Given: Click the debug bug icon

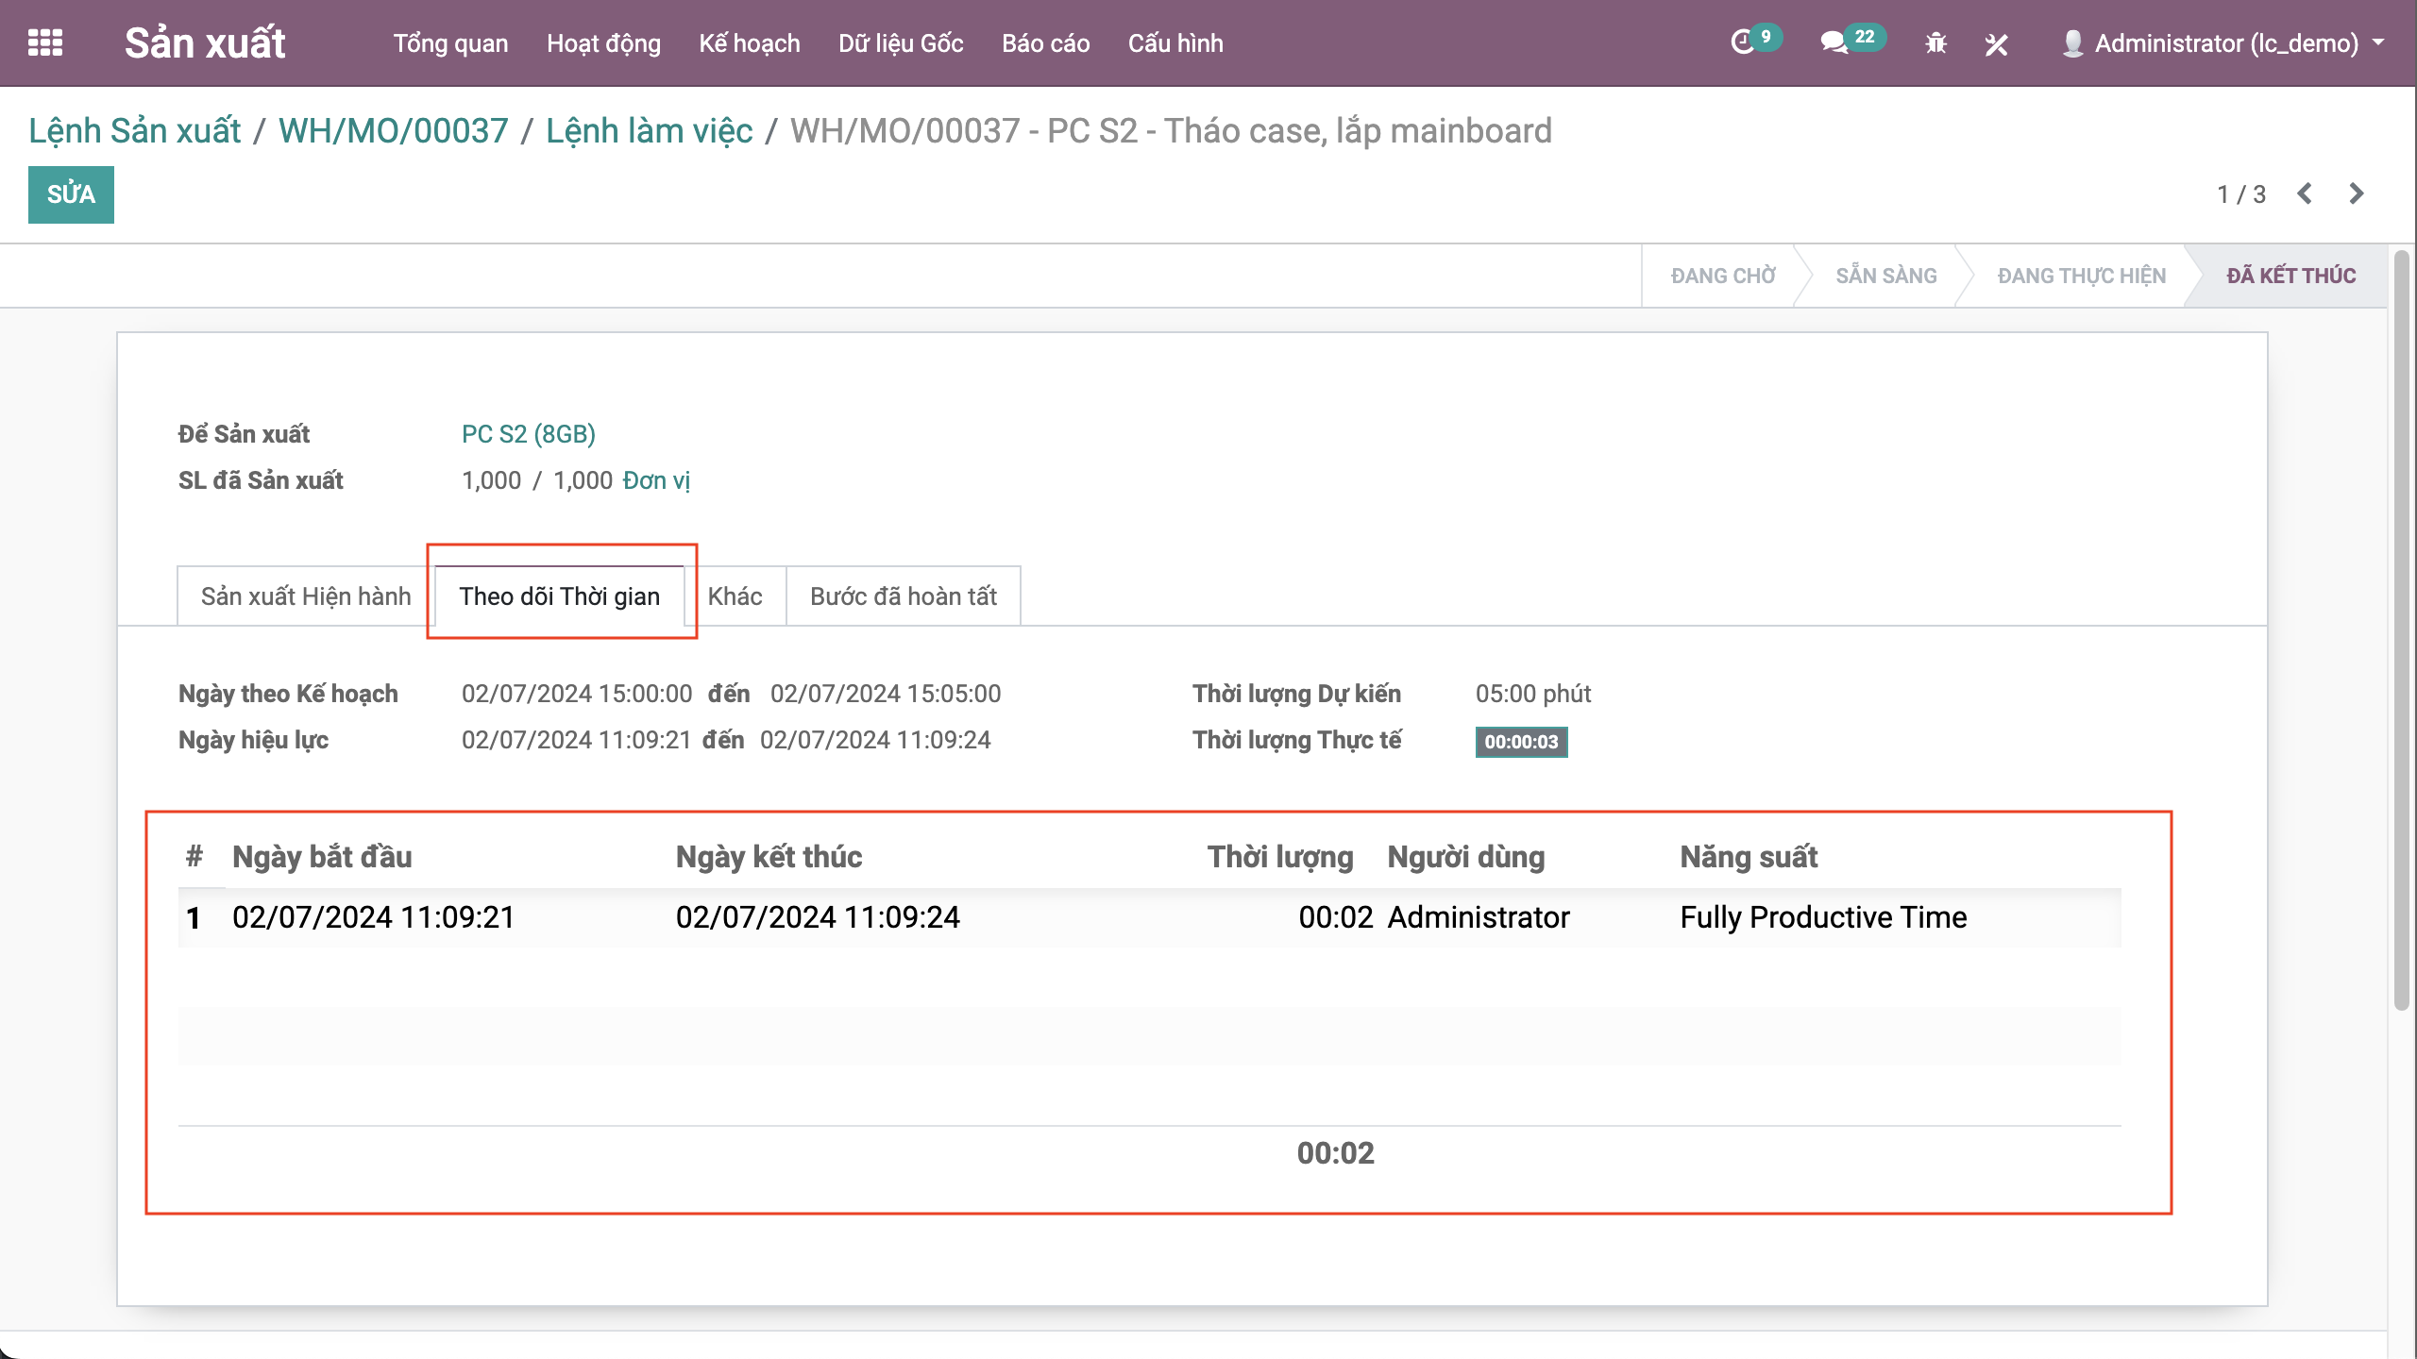Looking at the screenshot, I should point(1935,43).
